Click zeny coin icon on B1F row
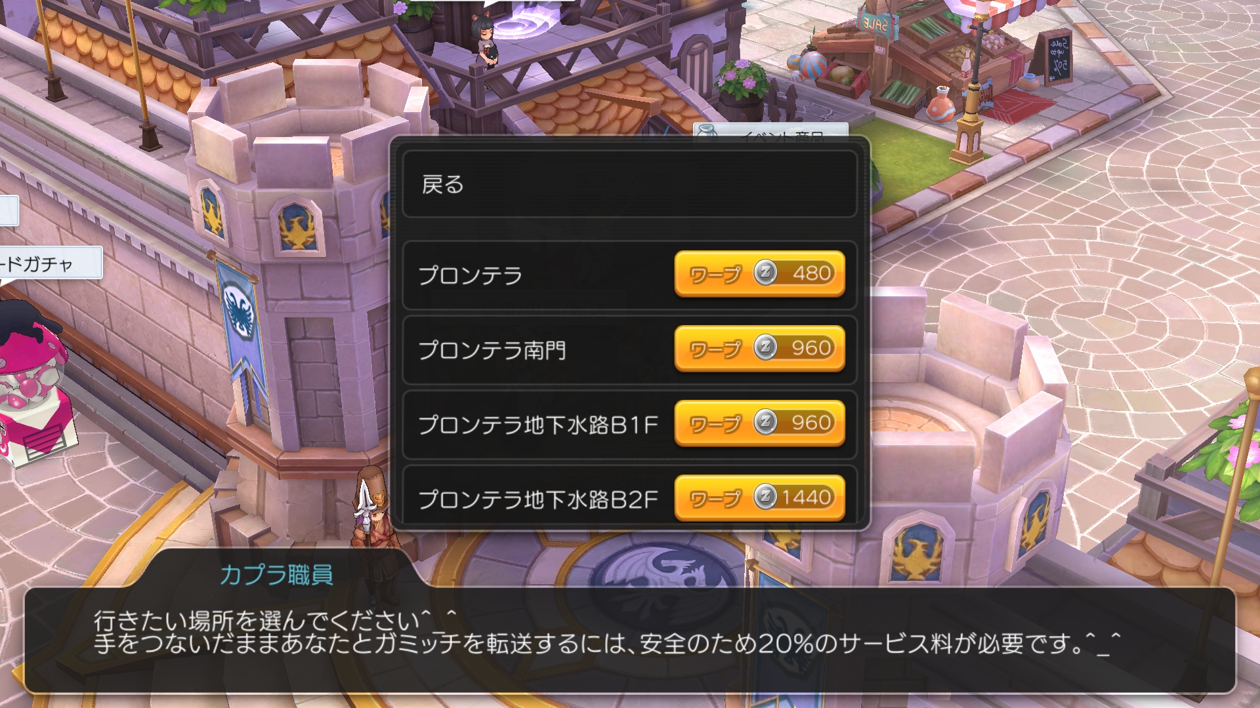Image resolution: width=1260 pixels, height=708 pixels. coord(765,422)
